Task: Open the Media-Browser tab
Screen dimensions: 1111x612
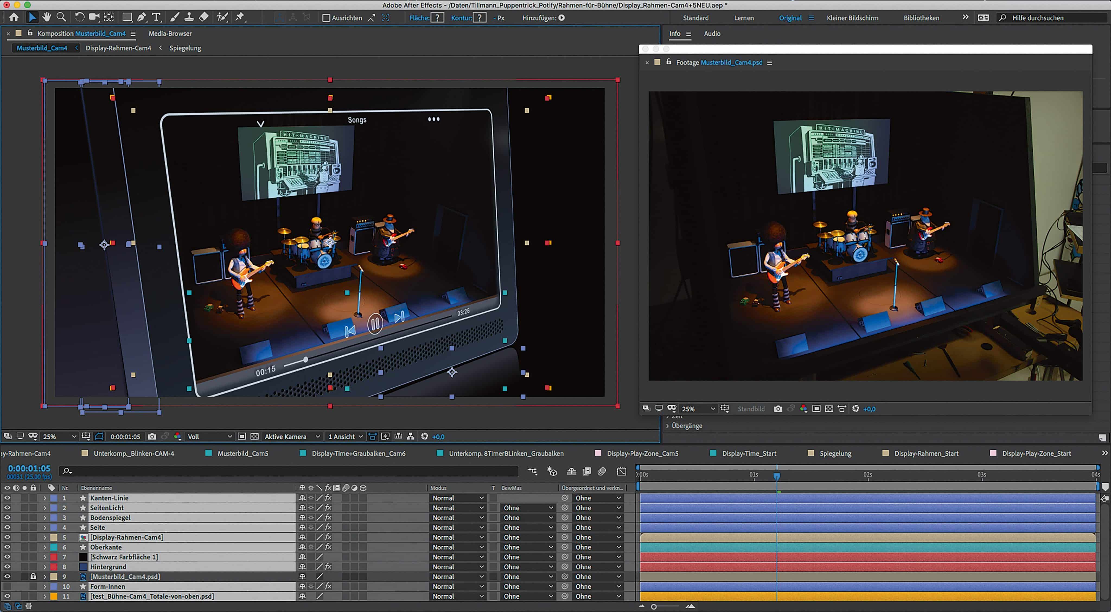Action: pos(170,33)
